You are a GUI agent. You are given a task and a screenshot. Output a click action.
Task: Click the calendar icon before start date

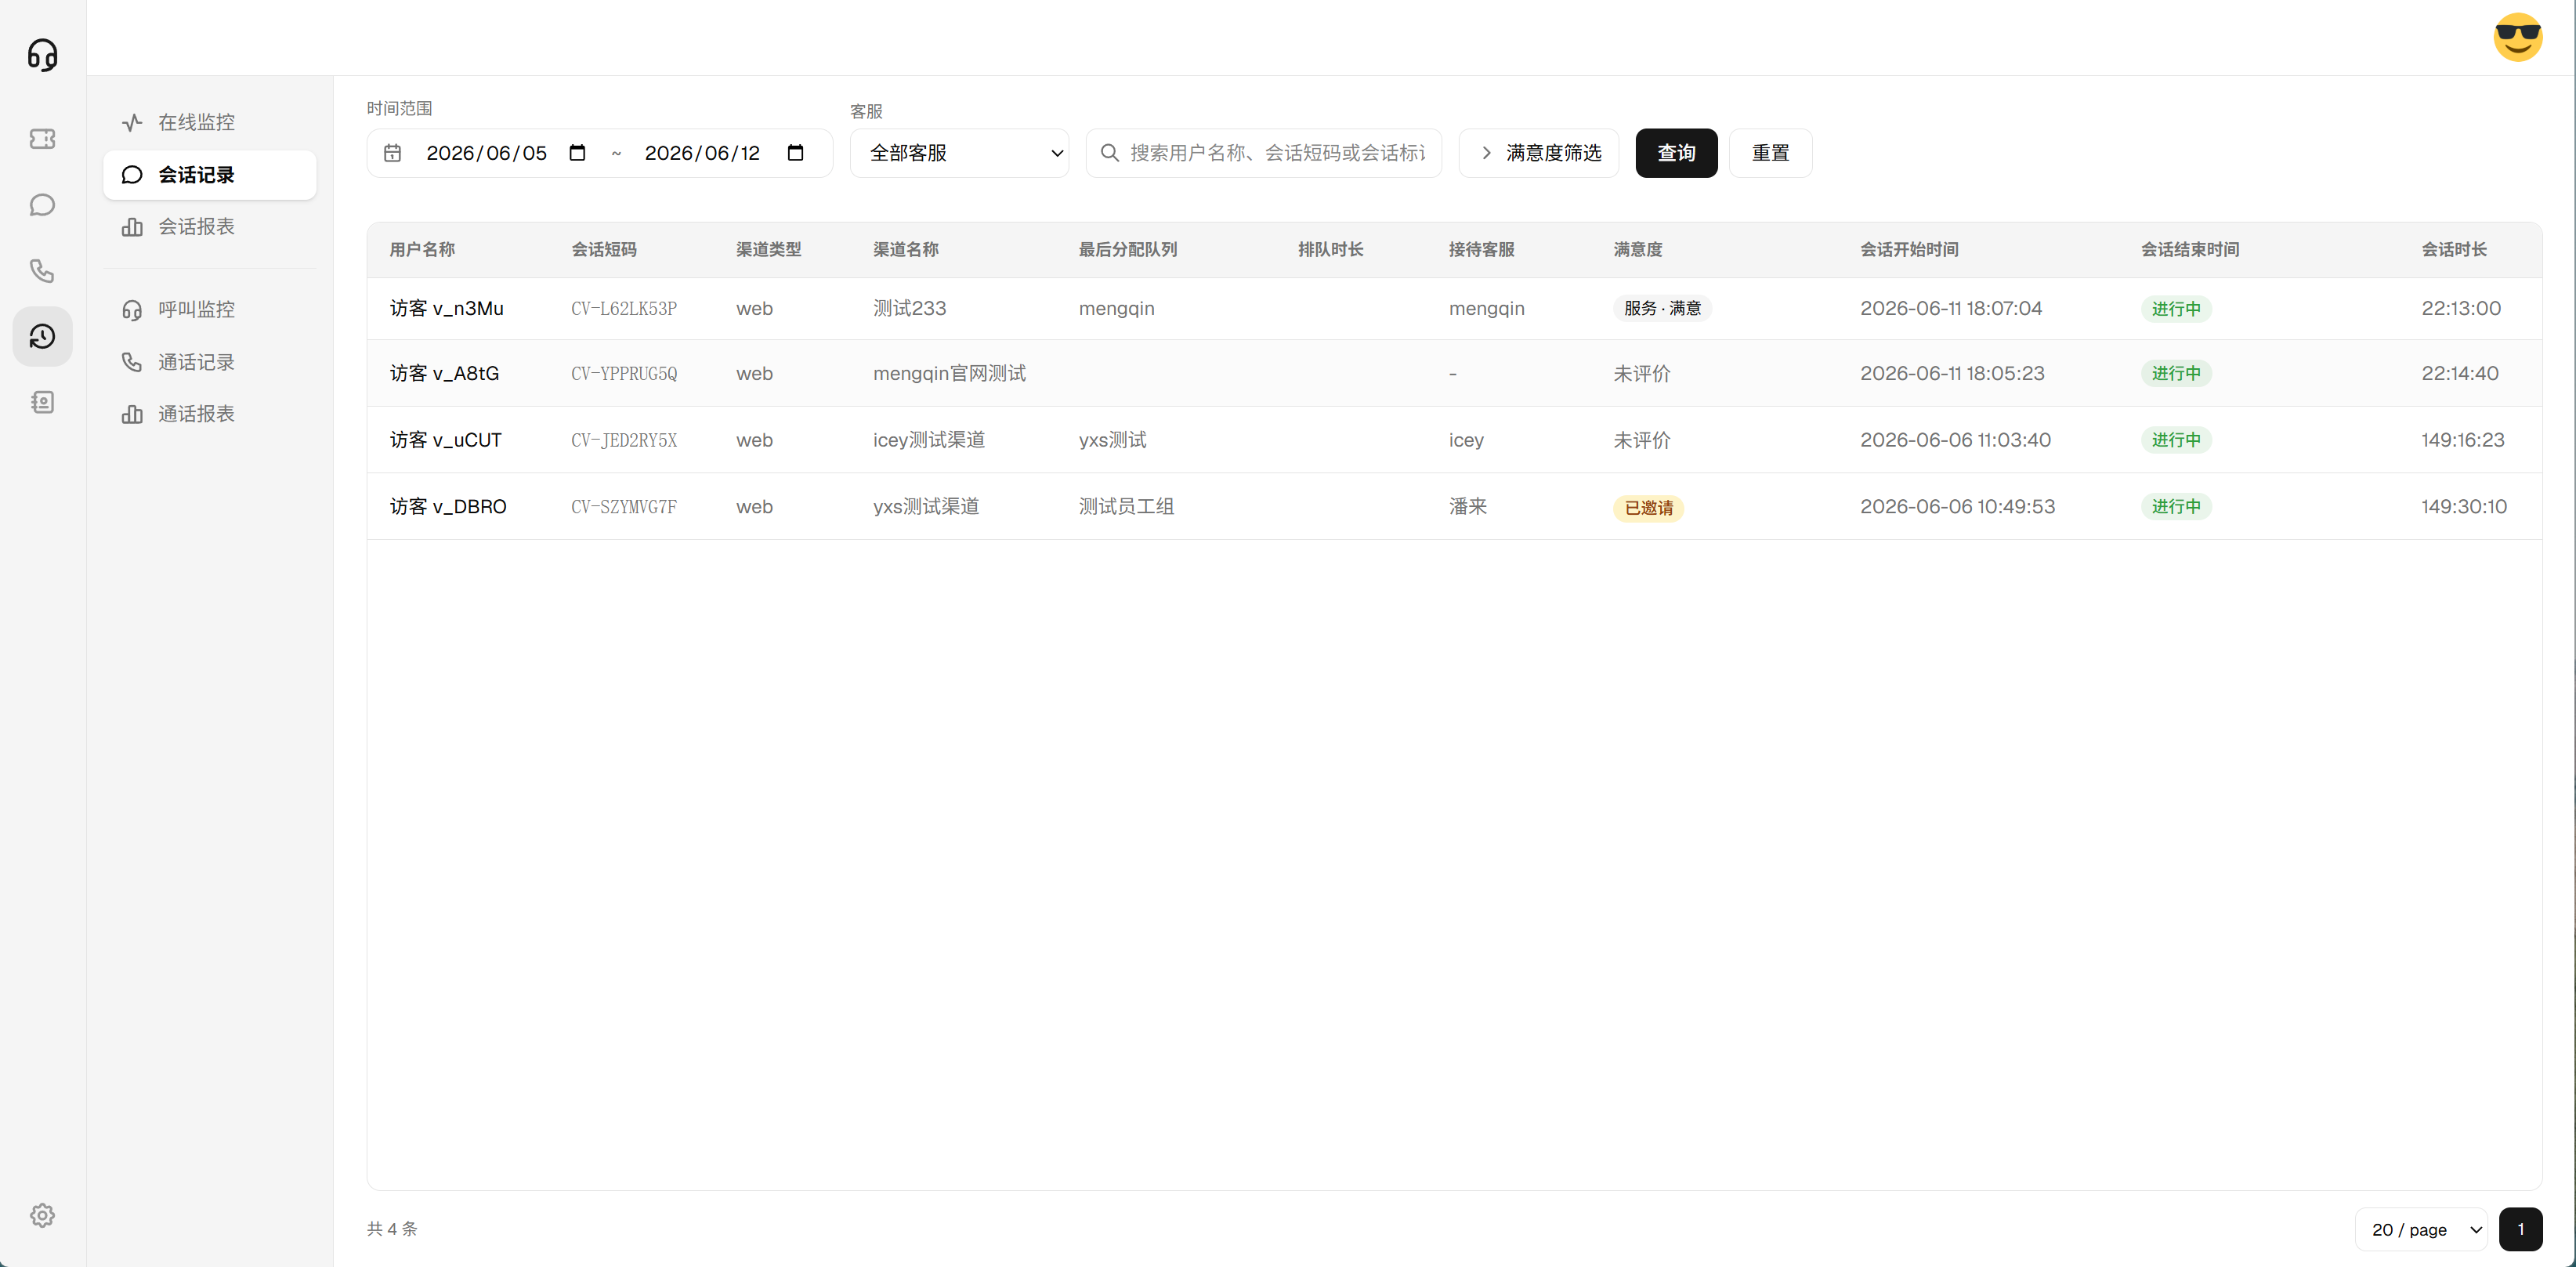(x=393, y=153)
